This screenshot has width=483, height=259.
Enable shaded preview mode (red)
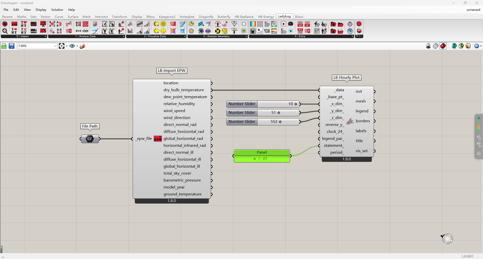(x=443, y=46)
